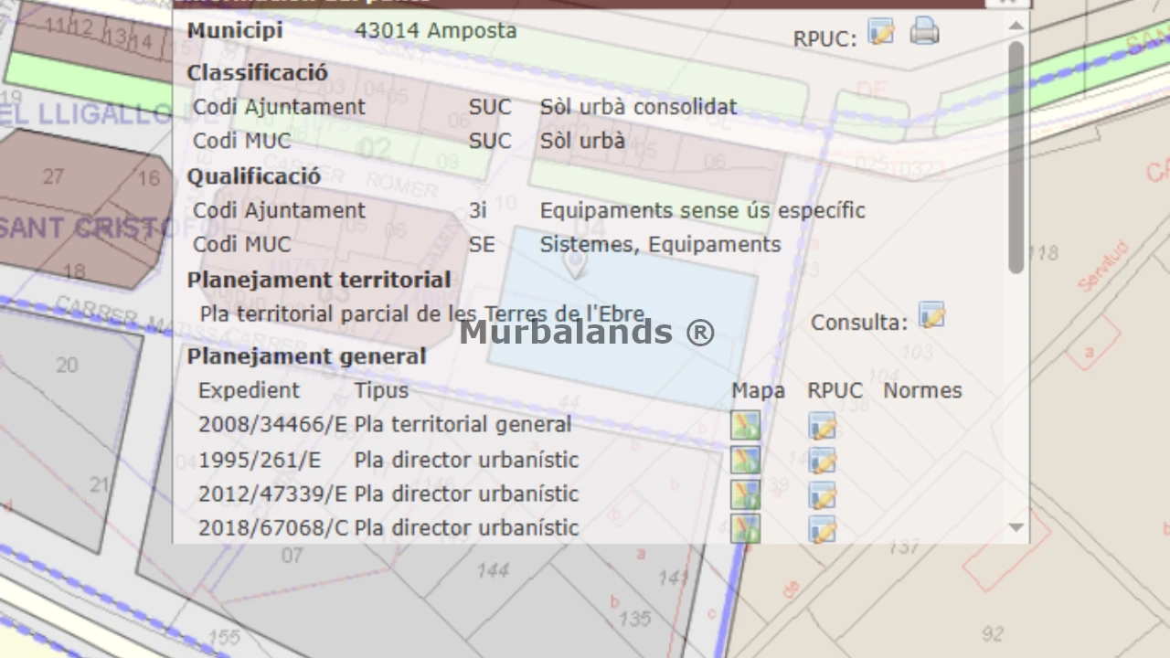Open RPUC icon for expedient 1995/261/E
The height and width of the screenshot is (658, 1170).
point(822,461)
